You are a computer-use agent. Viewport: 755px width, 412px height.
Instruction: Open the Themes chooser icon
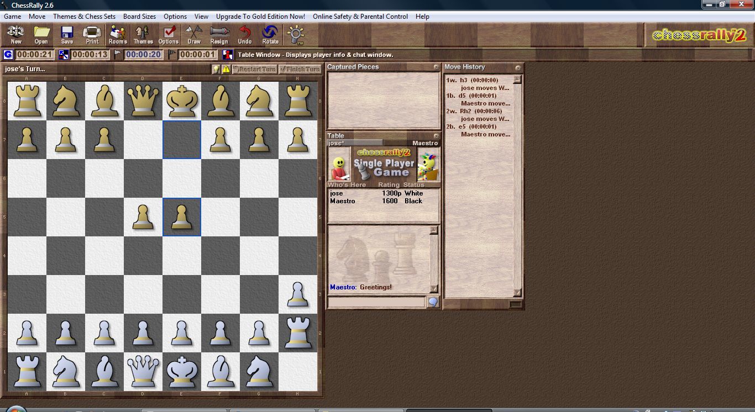(x=143, y=34)
